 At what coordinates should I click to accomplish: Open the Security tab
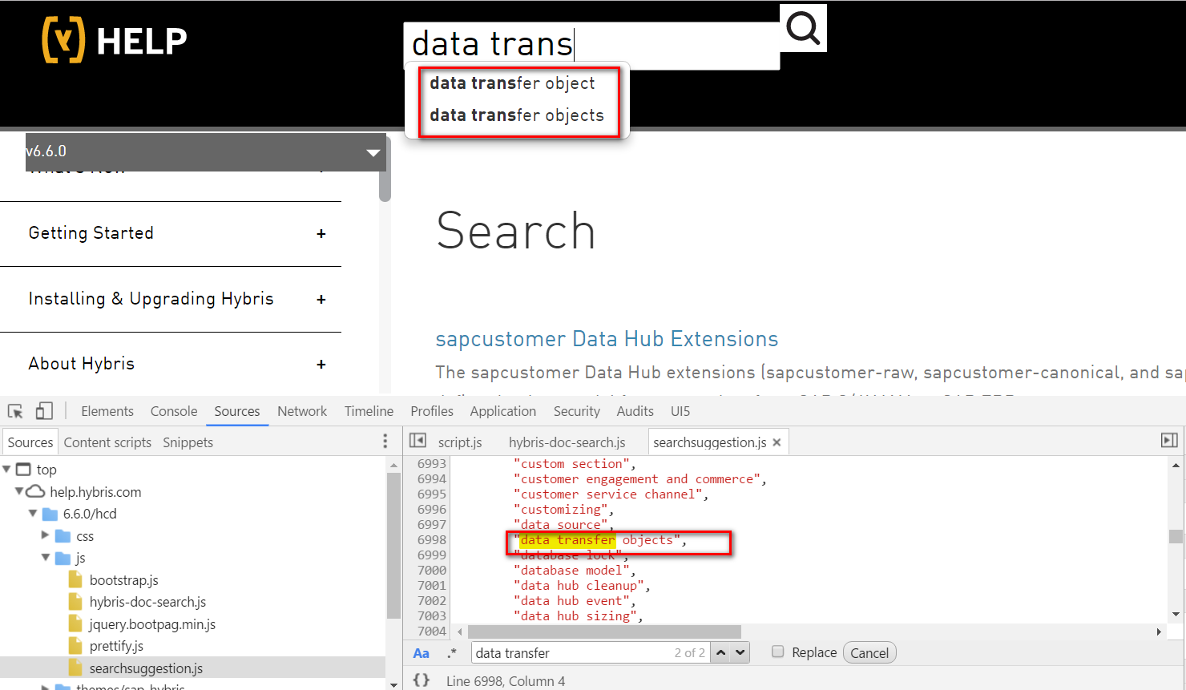click(x=577, y=411)
